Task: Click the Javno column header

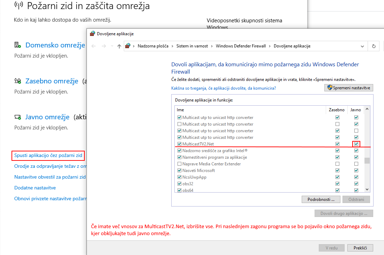Action: (x=356, y=110)
